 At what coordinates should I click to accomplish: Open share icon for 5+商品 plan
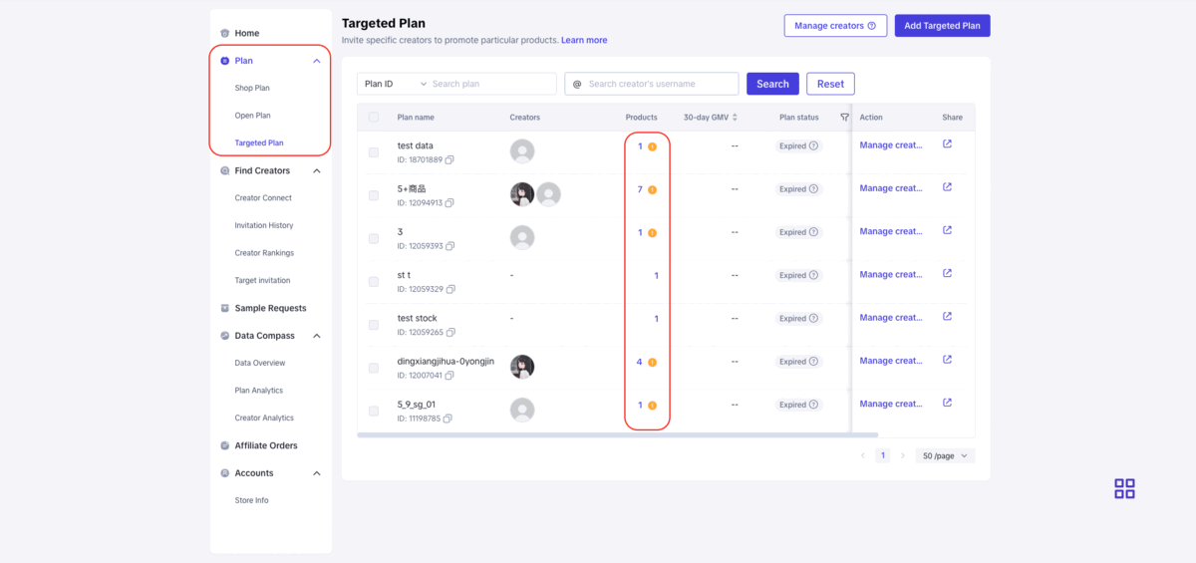947,187
